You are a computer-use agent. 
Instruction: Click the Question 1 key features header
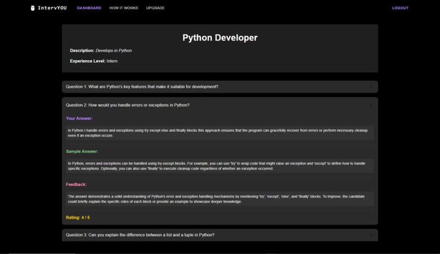[219, 87]
